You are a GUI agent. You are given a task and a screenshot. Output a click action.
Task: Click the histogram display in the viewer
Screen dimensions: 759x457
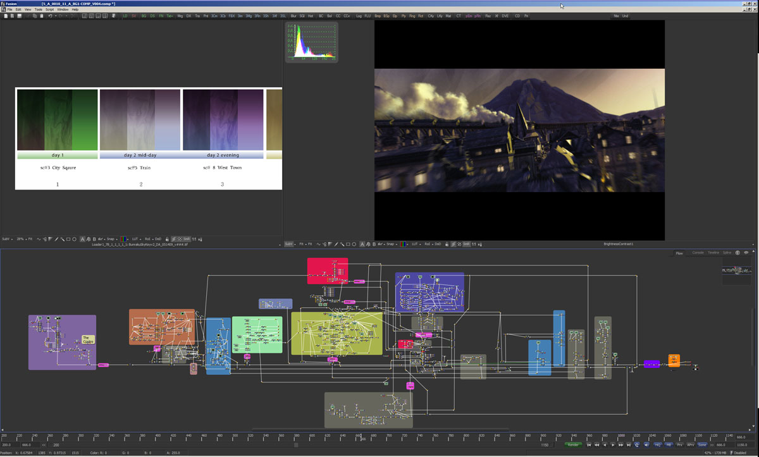tap(311, 42)
